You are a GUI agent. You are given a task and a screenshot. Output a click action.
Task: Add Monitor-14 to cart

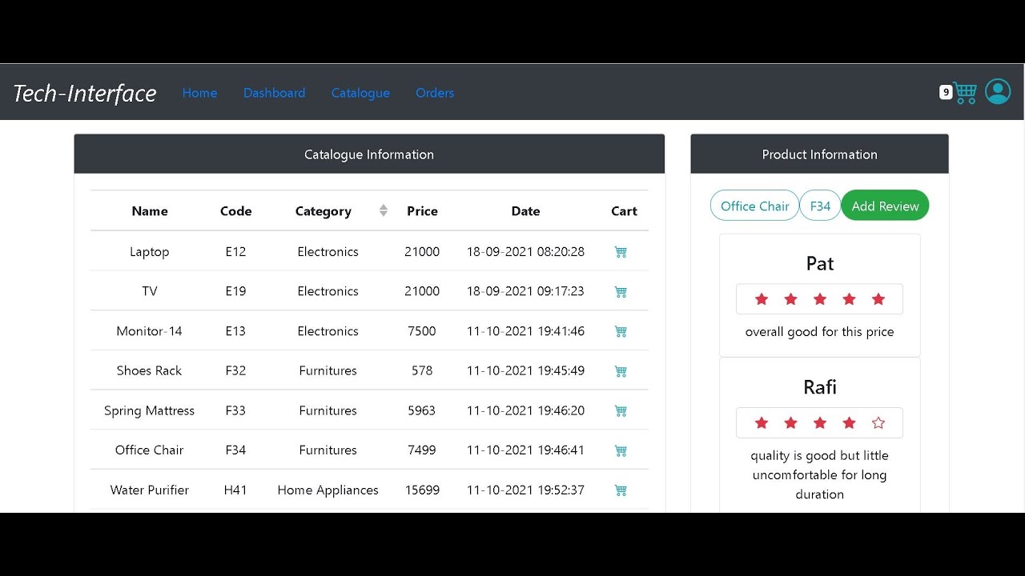pyautogui.click(x=621, y=331)
